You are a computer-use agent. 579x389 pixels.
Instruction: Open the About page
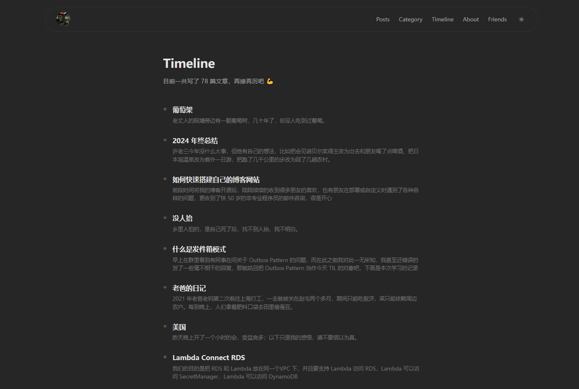tap(471, 19)
